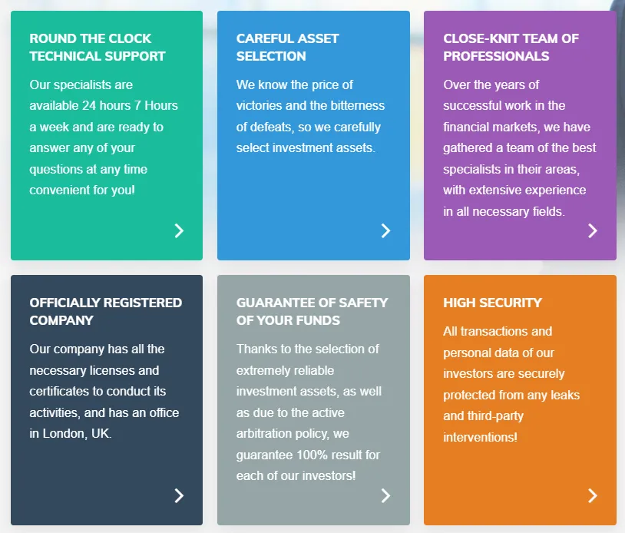
Task: Click the Close-Knit Team of Professionals title
Action: pyautogui.click(x=511, y=48)
